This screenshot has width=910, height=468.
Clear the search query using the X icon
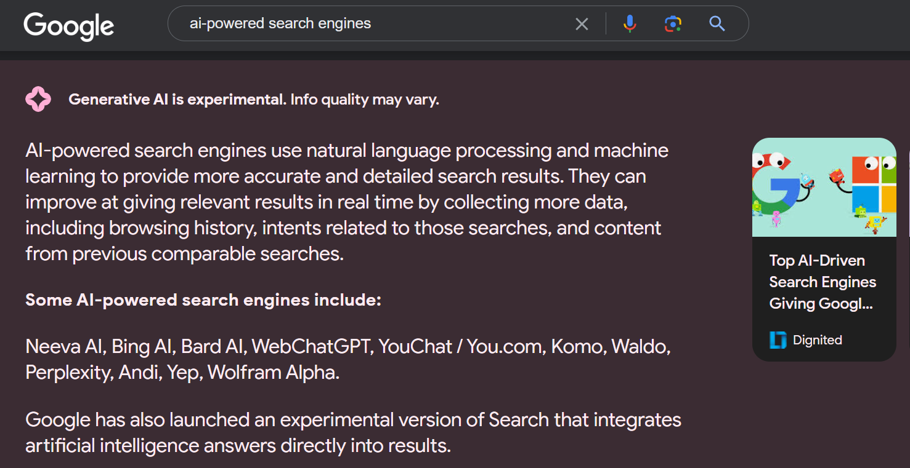pyautogui.click(x=582, y=23)
